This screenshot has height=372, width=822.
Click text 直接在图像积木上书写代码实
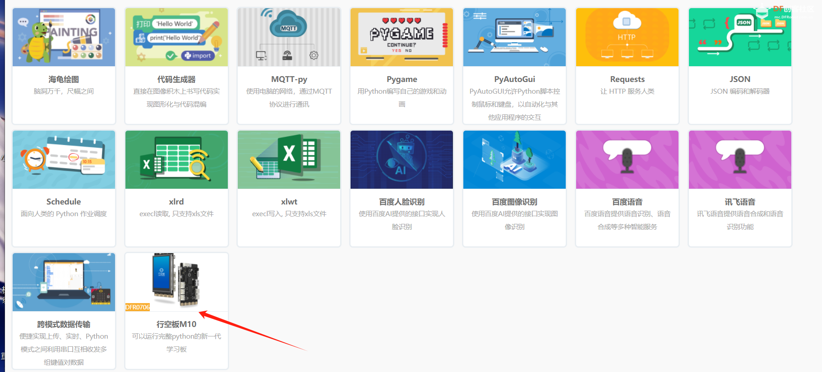[x=176, y=91]
